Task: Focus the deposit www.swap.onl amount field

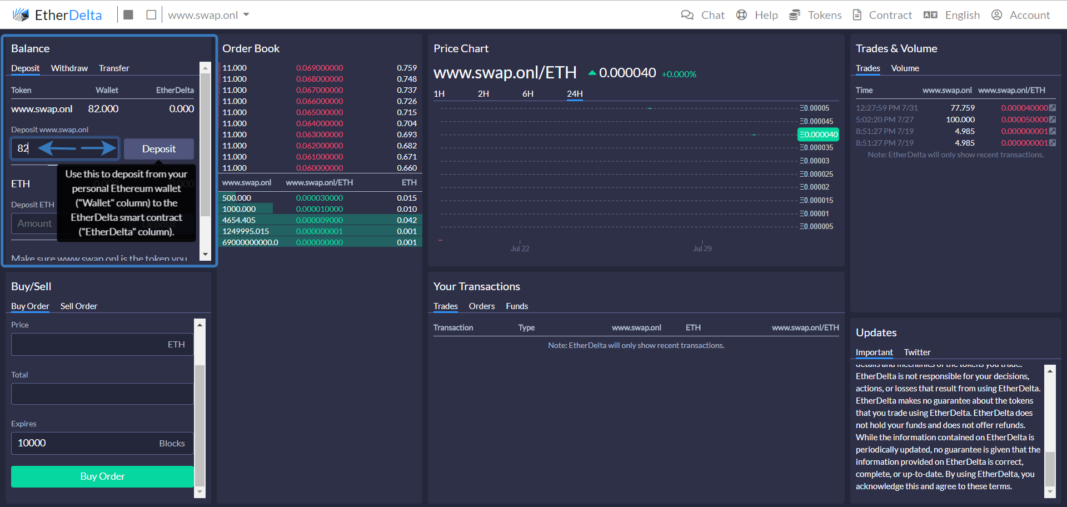Action: (x=64, y=148)
